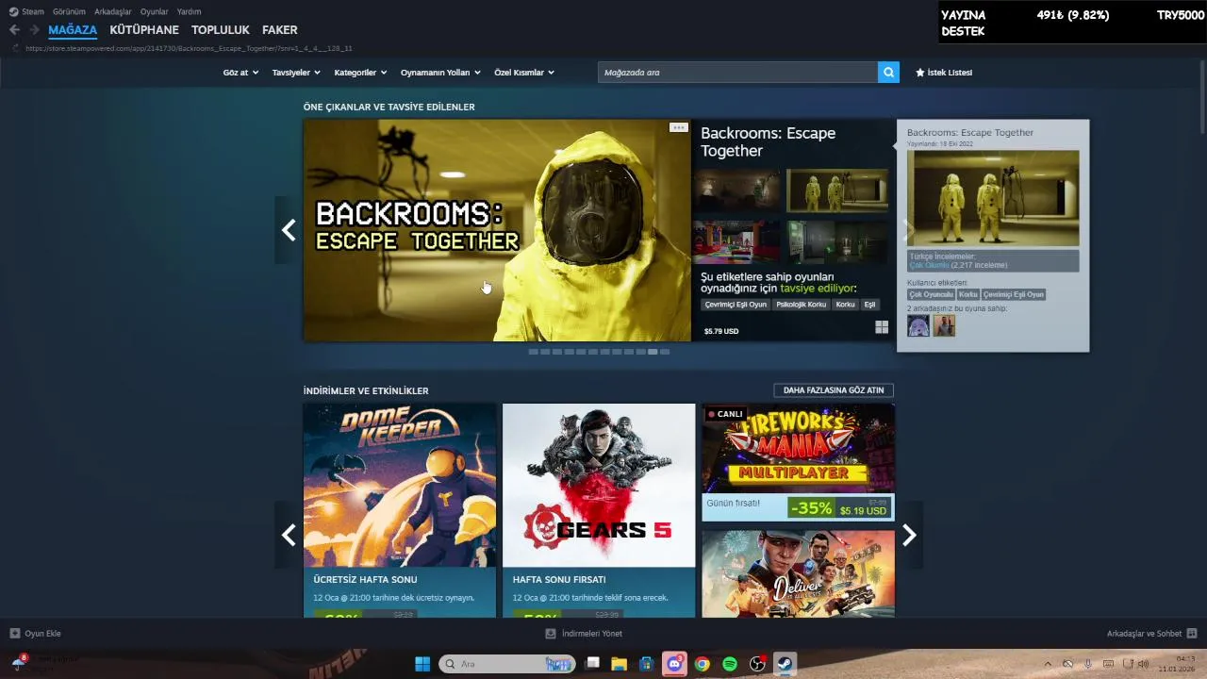Screen dimensions: 1207x679
Task: Expand the Göz at dropdown
Action: pyautogui.click(x=240, y=73)
